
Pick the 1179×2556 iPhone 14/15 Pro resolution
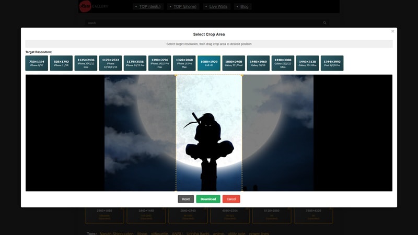(135, 63)
